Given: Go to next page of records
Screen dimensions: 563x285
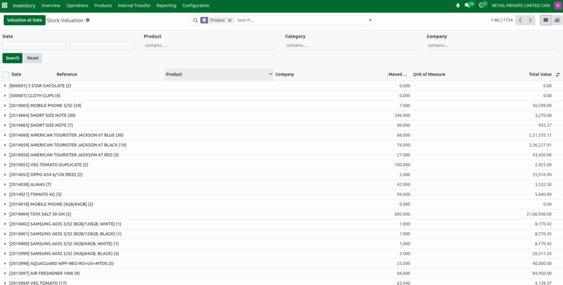Looking at the screenshot, I should pos(531,20).
